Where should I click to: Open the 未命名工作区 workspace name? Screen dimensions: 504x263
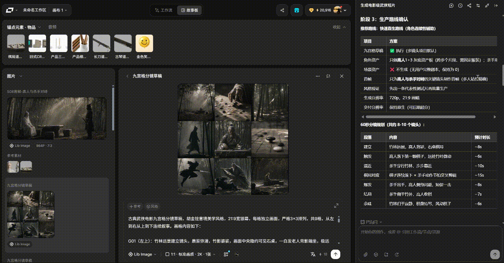[34, 10]
